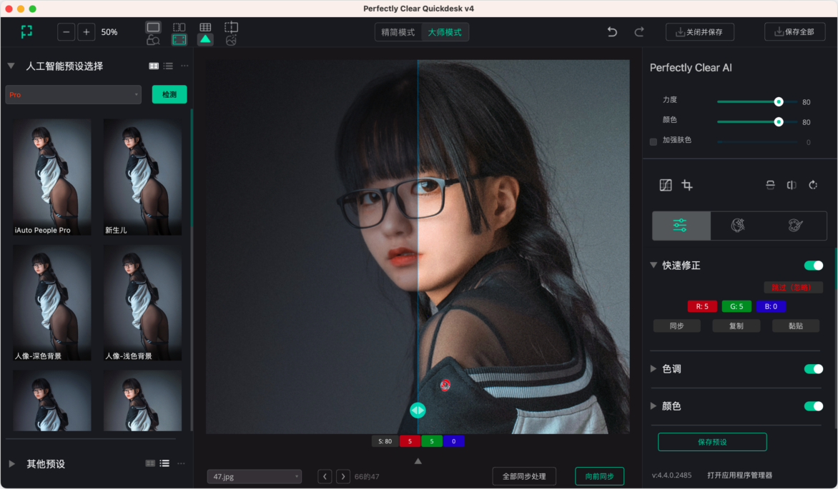Click the 跳过（忽略）button
The height and width of the screenshot is (489, 838).
pos(793,287)
